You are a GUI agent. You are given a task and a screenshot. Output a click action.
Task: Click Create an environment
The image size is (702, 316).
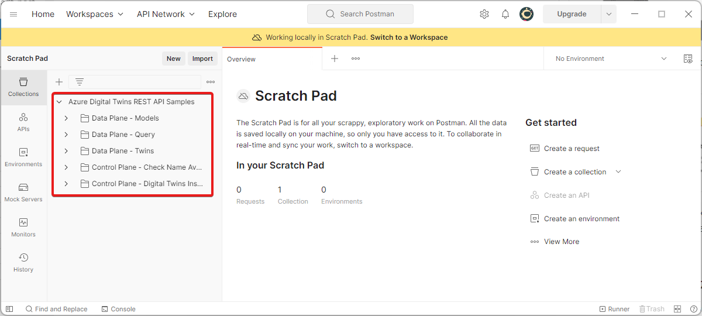(581, 219)
